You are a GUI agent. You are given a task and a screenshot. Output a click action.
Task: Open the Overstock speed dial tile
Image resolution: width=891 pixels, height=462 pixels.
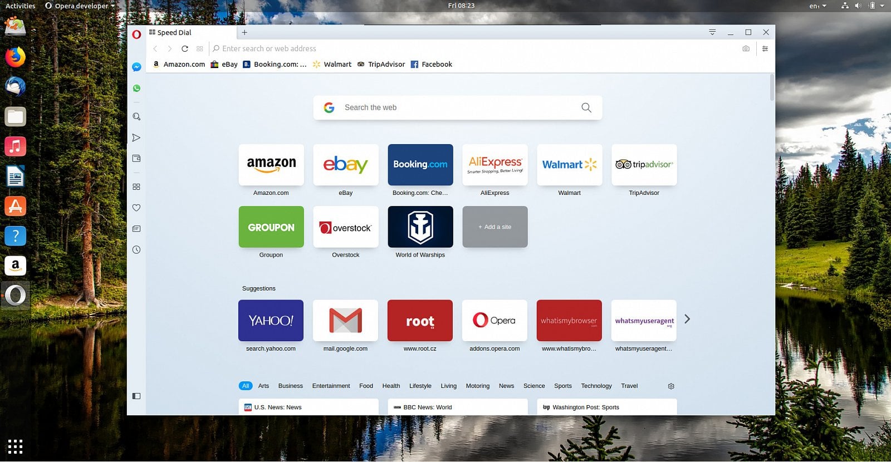coord(346,227)
